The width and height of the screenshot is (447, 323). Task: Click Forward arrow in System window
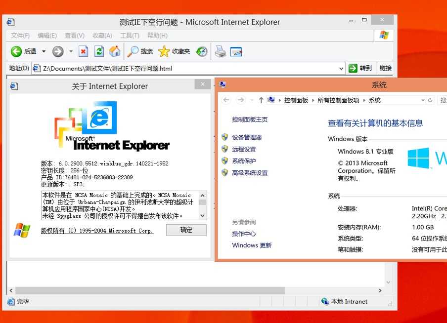(x=241, y=100)
